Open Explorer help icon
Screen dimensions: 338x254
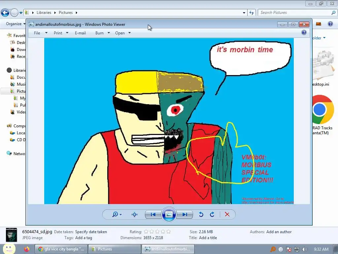click(330, 24)
